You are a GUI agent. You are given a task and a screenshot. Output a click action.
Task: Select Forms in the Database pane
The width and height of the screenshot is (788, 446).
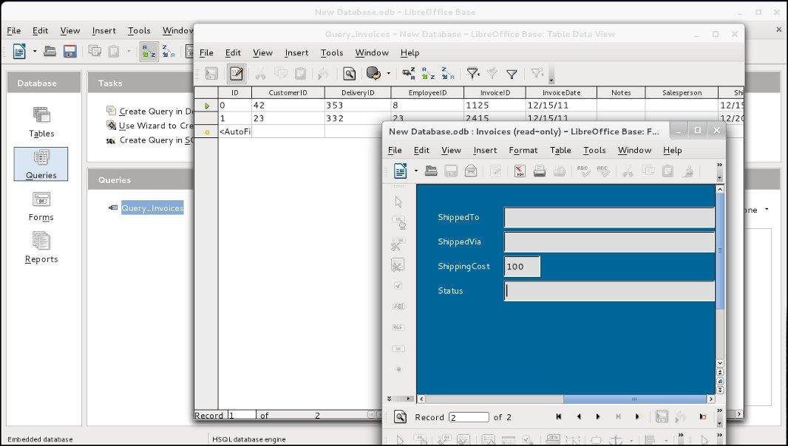(41, 206)
